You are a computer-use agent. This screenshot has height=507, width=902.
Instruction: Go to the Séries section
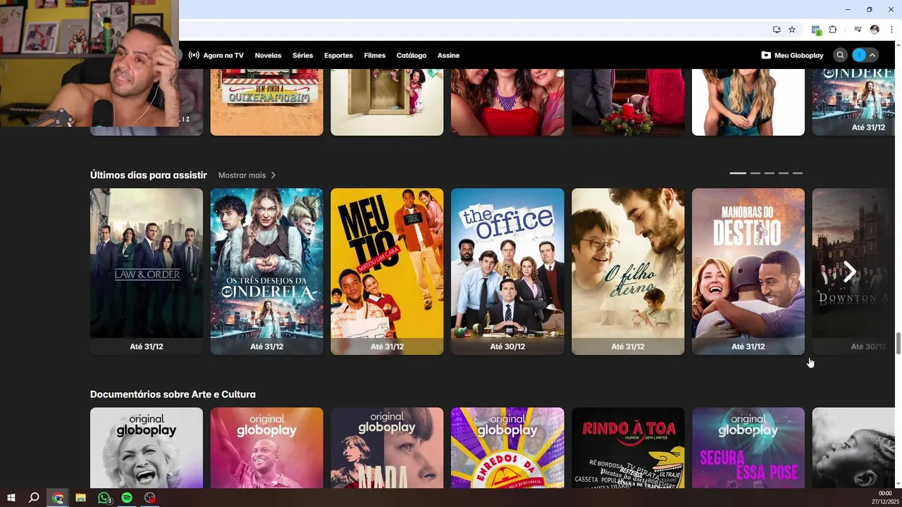(302, 55)
